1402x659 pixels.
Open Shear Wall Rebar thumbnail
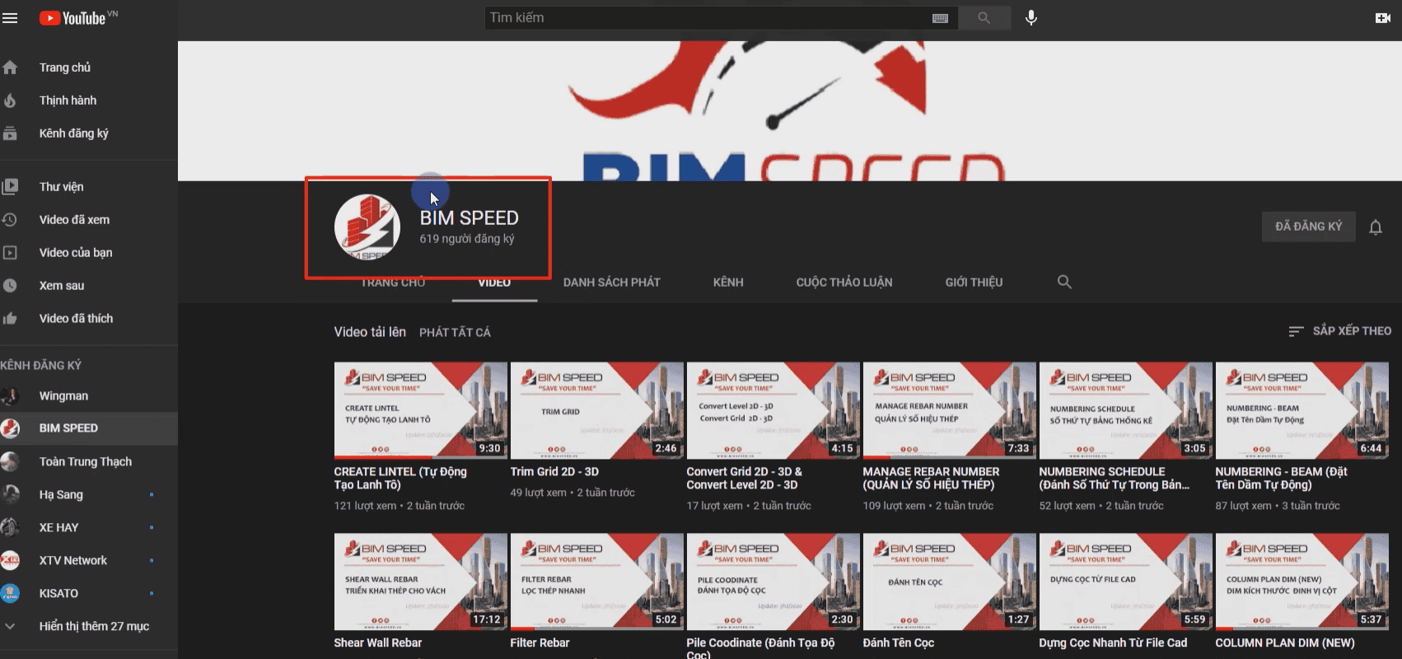click(421, 582)
